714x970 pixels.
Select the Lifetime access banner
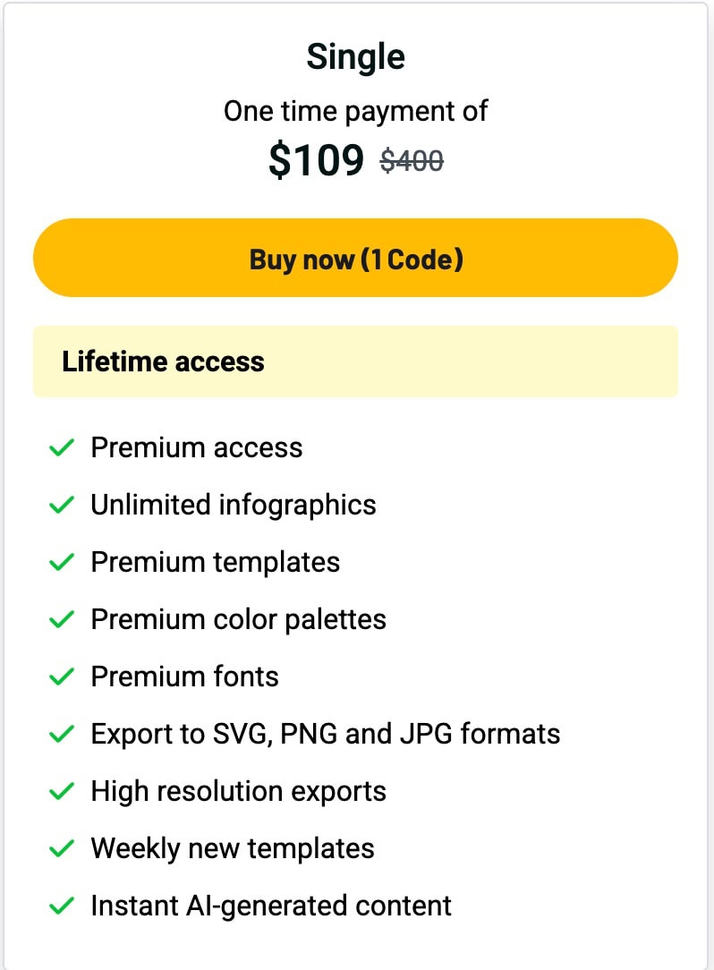[x=355, y=362]
